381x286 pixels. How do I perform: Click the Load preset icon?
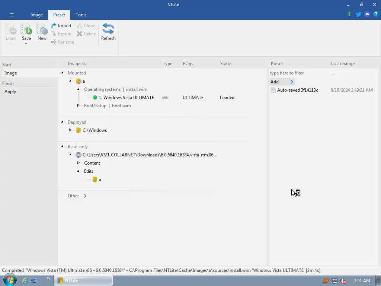(x=11, y=29)
